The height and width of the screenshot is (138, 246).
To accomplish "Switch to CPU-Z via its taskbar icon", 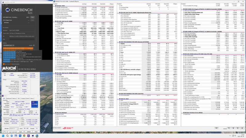I will point(29,136).
